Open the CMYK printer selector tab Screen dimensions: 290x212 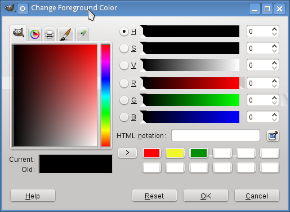pyautogui.click(x=50, y=34)
